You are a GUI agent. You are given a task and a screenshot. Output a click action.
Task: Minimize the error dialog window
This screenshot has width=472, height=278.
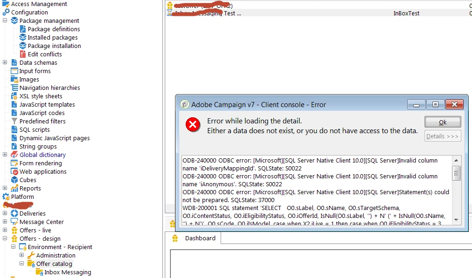pos(416,104)
